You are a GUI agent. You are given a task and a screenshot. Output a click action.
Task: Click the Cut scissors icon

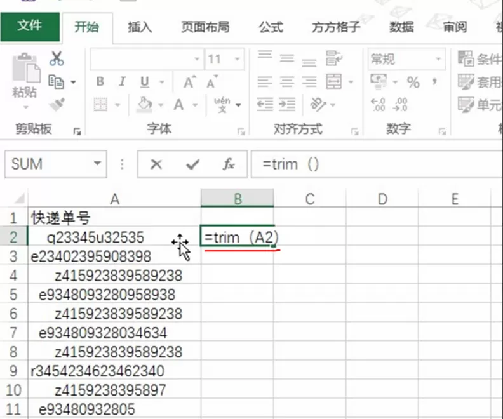click(x=57, y=58)
